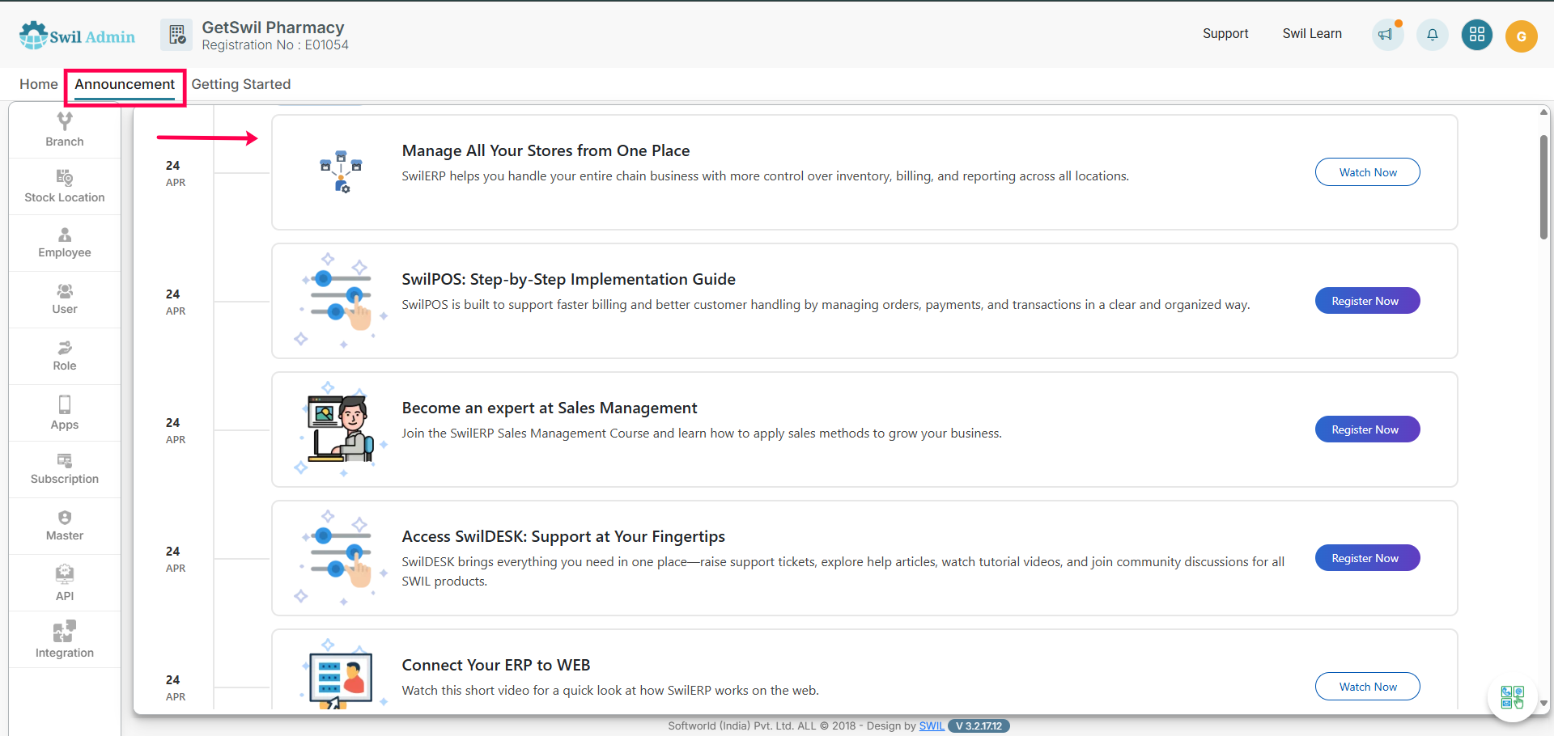Click the 'Become an expert at Sales Management' title
1554x736 pixels.
550,408
